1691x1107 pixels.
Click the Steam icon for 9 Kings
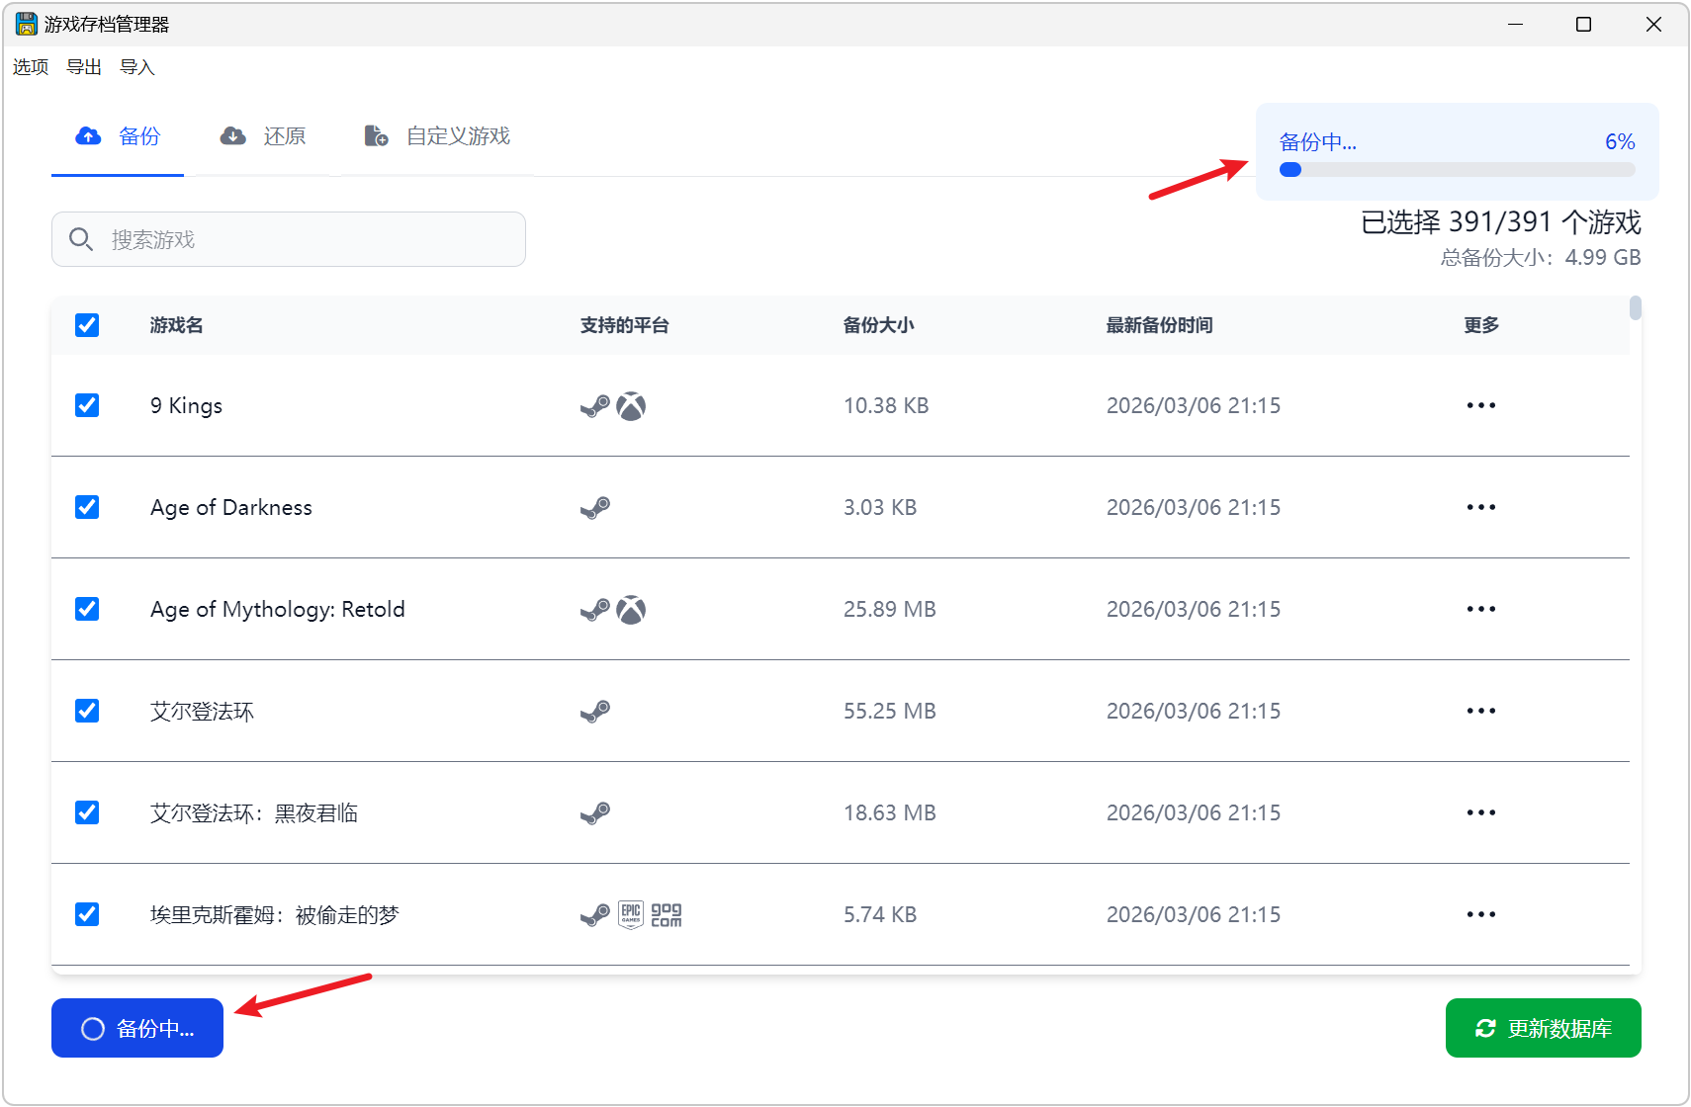(595, 406)
